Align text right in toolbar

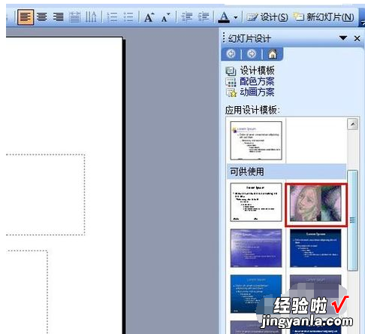click(x=58, y=17)
